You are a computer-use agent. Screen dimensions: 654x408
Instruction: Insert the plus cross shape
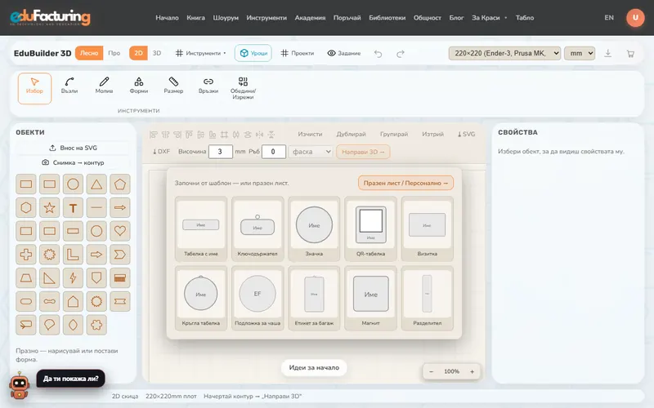coord(26,255)
